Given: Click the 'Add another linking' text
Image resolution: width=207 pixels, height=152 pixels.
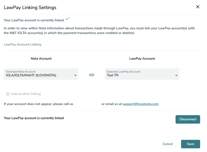Looking at the screenshot, I should click(x=26, y=94).
